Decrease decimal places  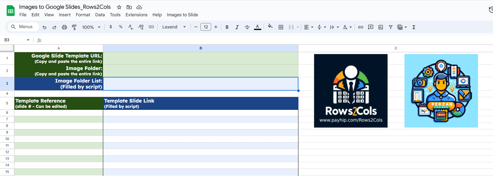(x=130, y=27)
